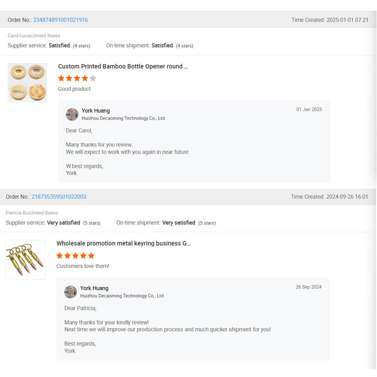Open Custom Printed Bamboo Bottle Opener title
Screen dimensions: 377x377
(123, 66)
